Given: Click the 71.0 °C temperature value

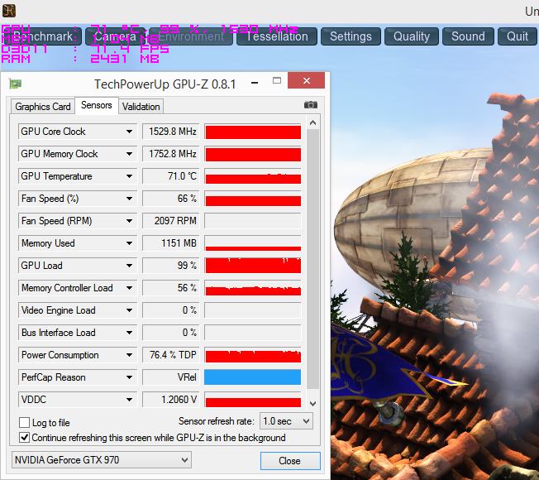Looking at the screenshot, I should [171, 176].
